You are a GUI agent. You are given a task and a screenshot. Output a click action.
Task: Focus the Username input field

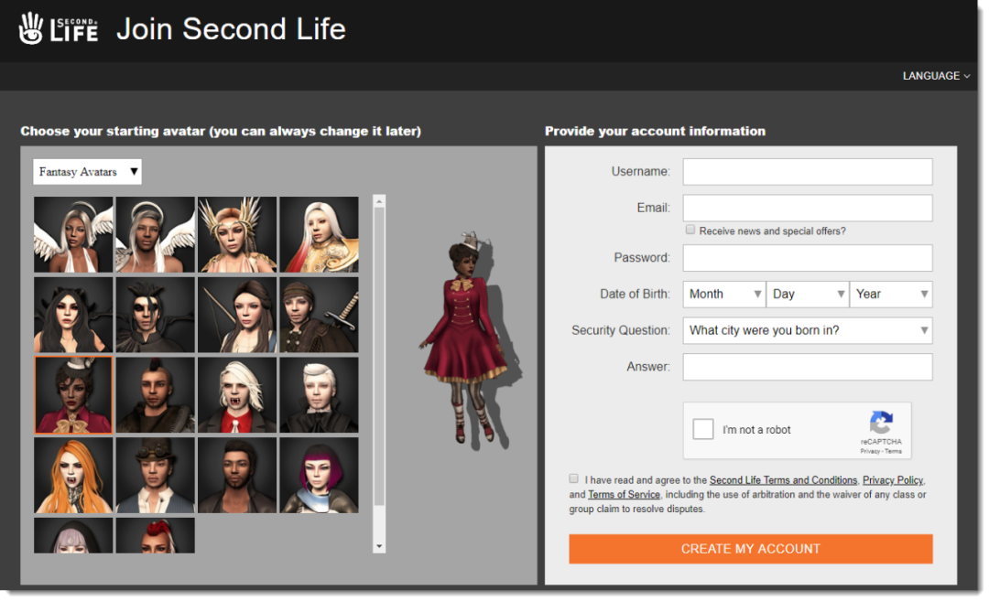(808, 171)
